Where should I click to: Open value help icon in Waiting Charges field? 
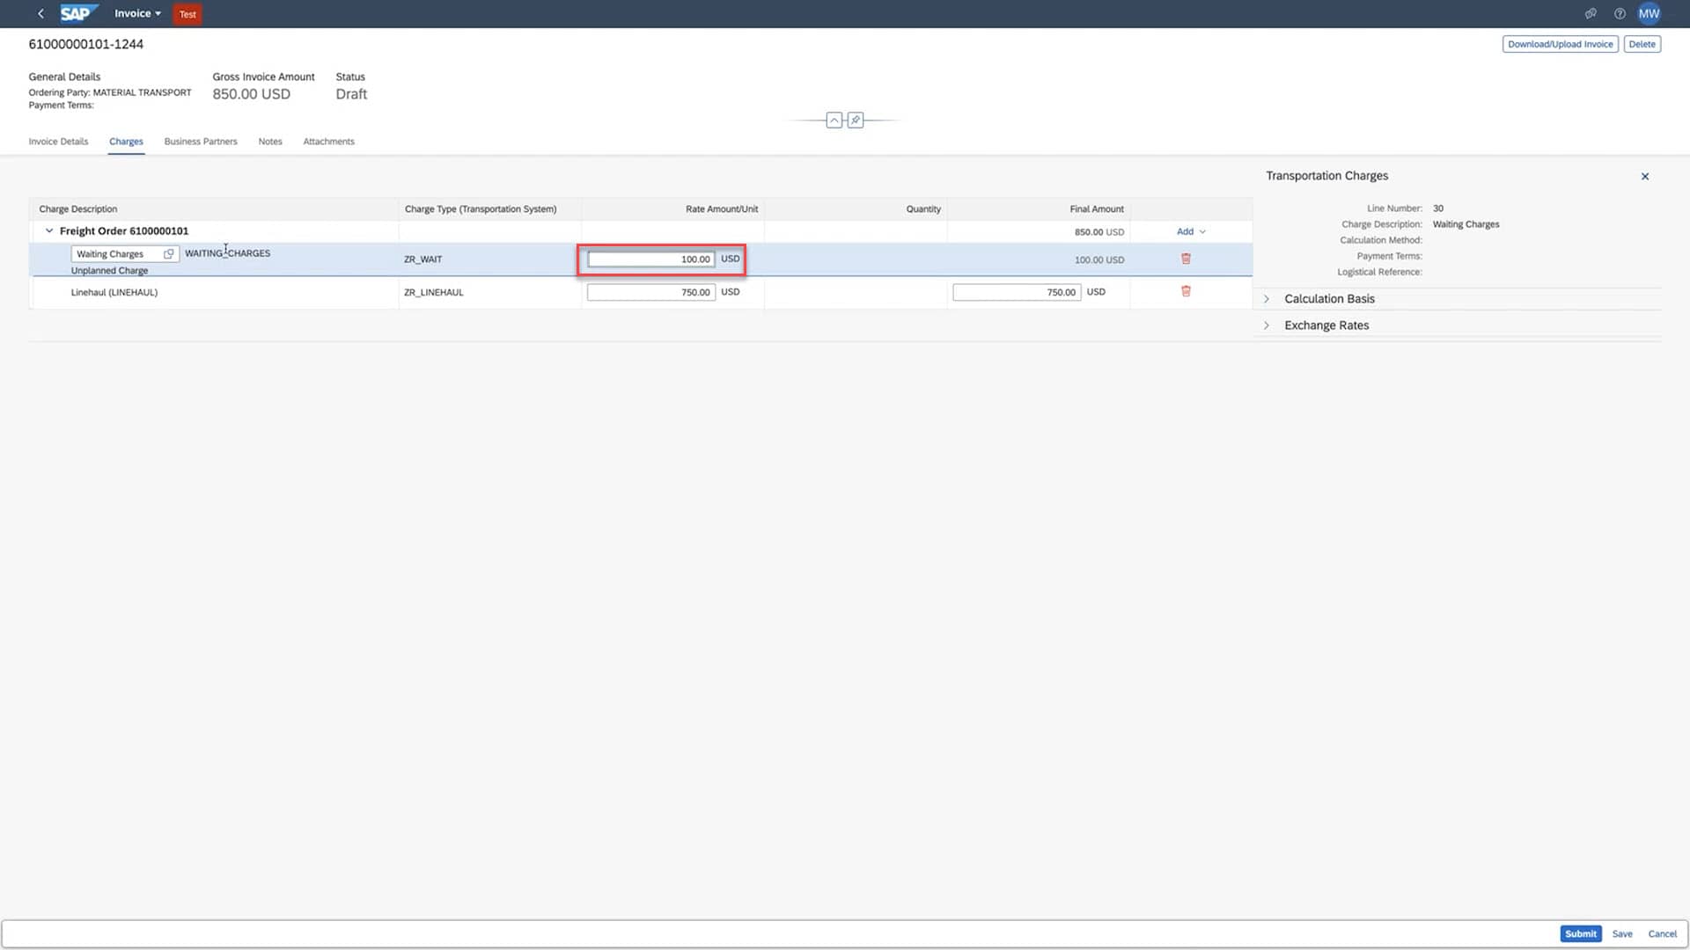point(168,253)
